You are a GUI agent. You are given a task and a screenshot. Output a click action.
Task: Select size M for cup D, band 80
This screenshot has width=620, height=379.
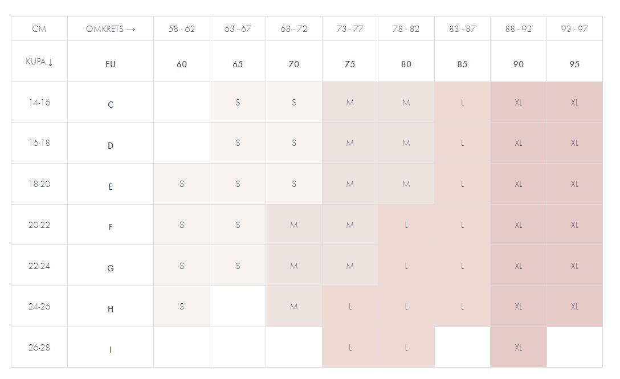coord(406,143)
